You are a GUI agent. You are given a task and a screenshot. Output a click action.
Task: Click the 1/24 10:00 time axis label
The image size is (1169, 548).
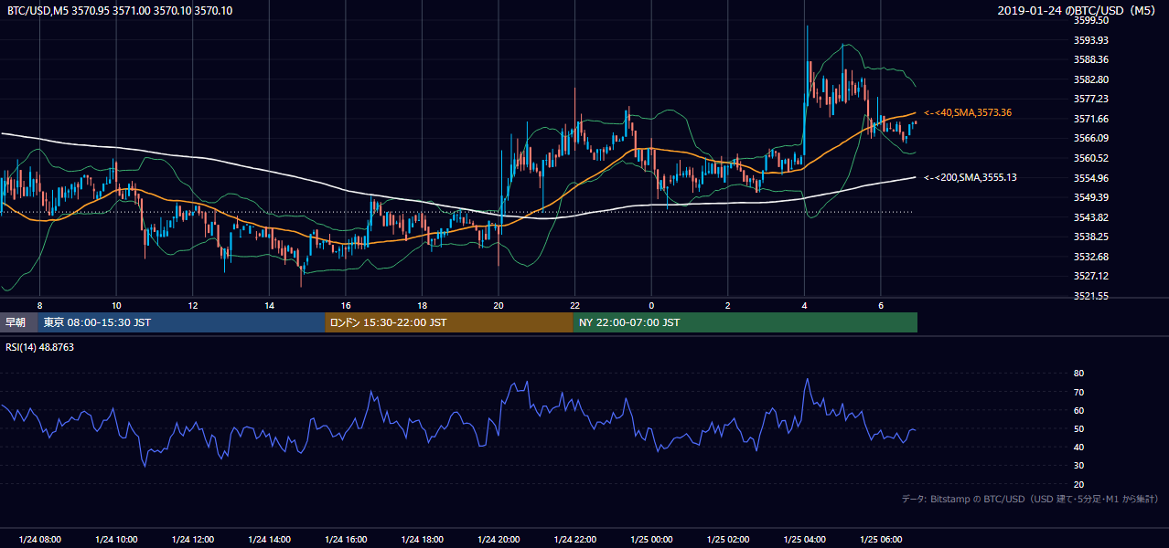click(x=116, y=540)
